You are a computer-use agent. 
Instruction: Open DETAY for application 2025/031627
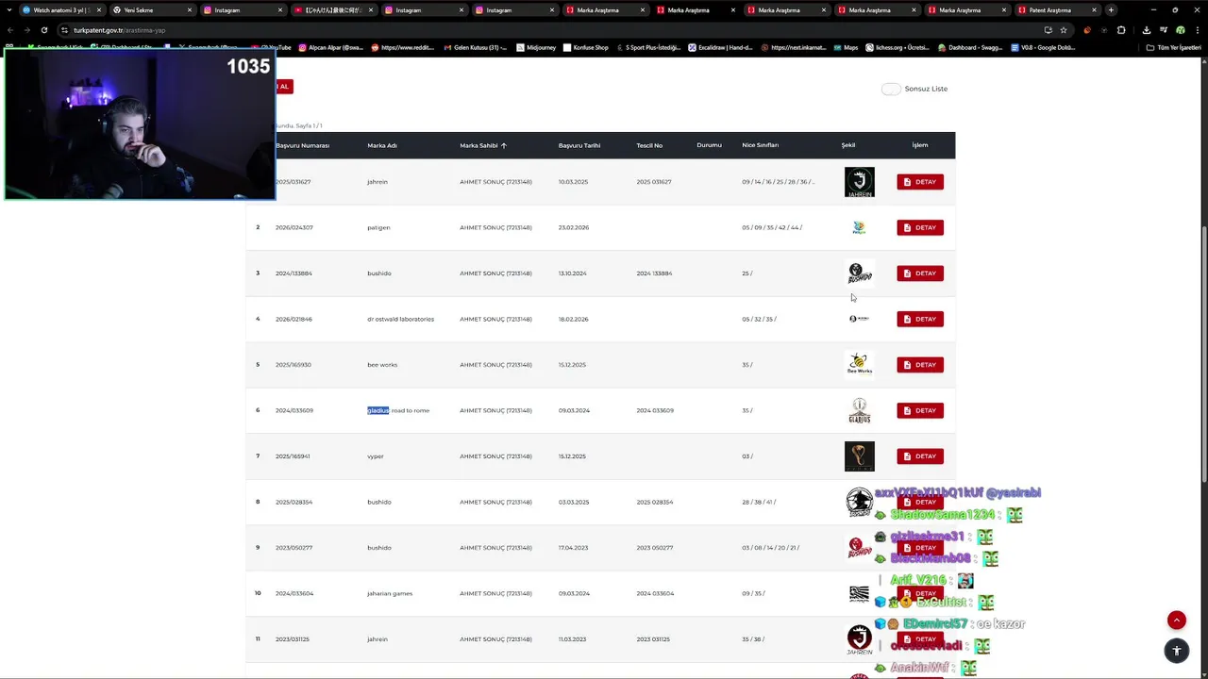click(920, 182)
